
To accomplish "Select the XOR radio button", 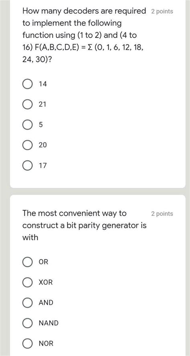I will pyautogui.click(x=27, y=282).
